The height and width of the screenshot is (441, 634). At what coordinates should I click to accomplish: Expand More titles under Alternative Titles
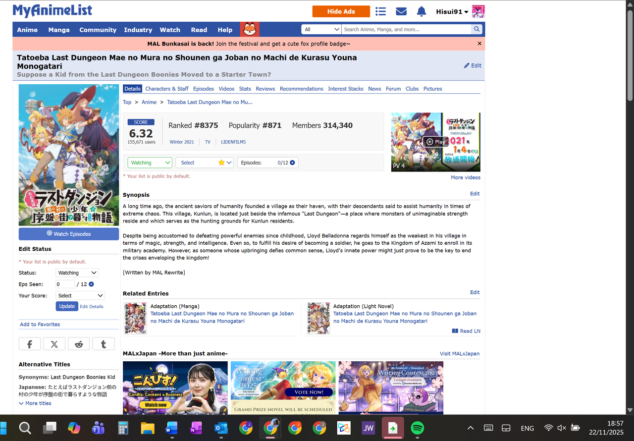(x=35, y=403)
